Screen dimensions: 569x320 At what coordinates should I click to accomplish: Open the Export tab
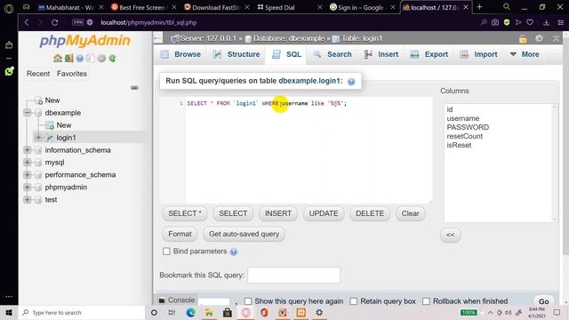point(429,54)
